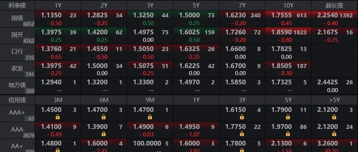Screen dimensions: 358x152
Task: Click AA+ >5Y yield 3.2600
Action: 327,143
